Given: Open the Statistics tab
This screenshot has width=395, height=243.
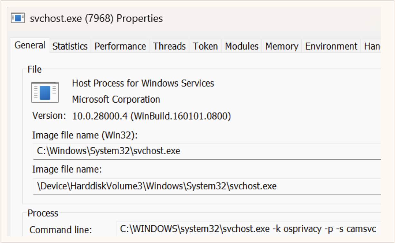Looking at the screenshot, I should pyautogui.click(x=70, y=46).
